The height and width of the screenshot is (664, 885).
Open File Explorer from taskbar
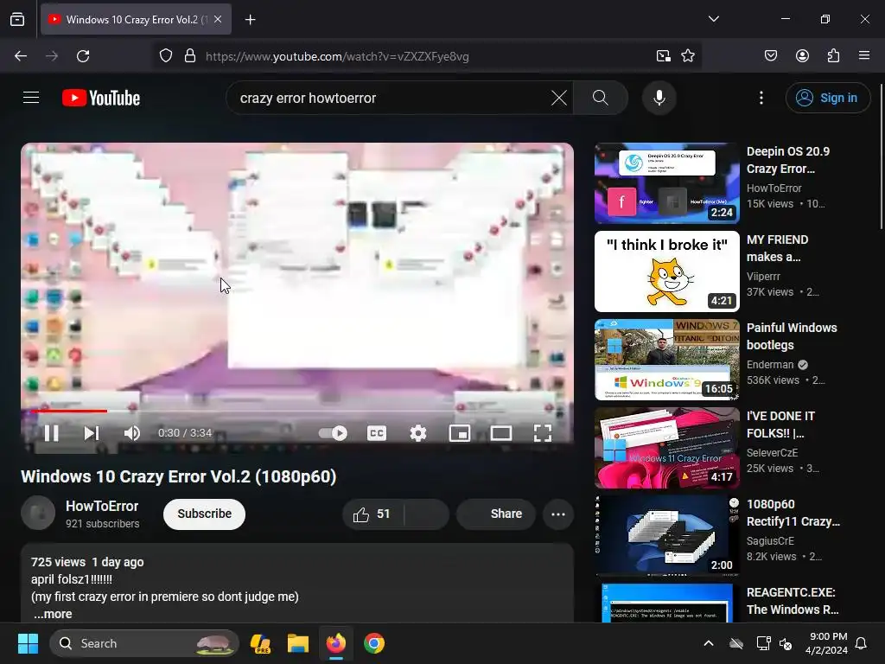pos(298,643)
